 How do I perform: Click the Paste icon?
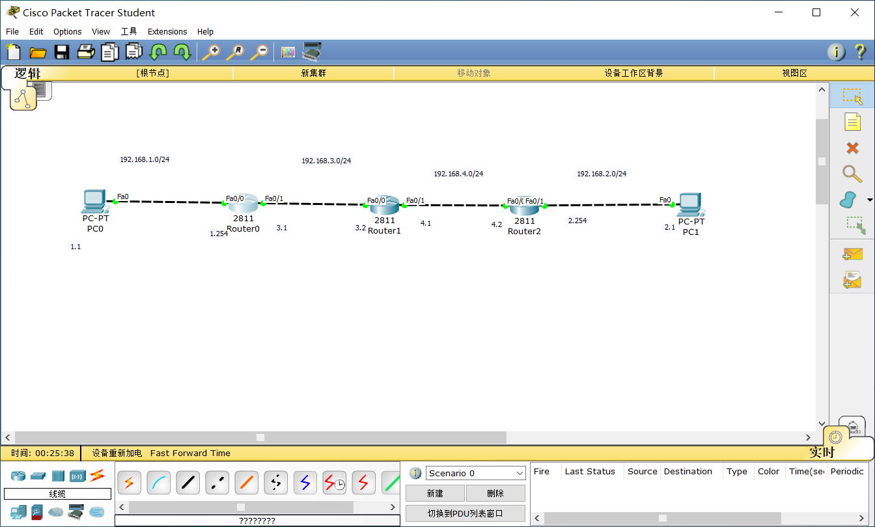134,52
